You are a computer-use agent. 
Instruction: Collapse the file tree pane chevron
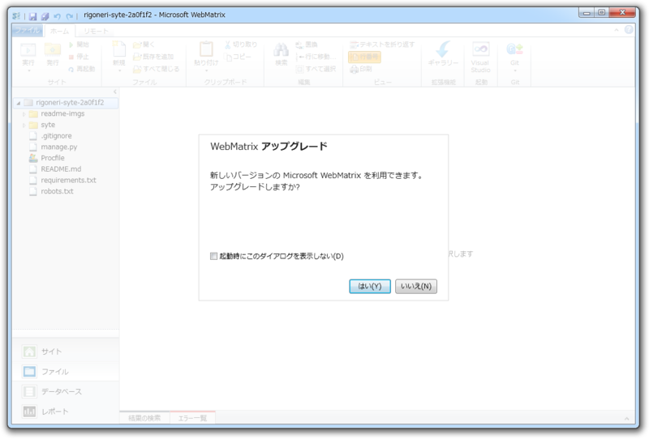[x=115, y=92]
